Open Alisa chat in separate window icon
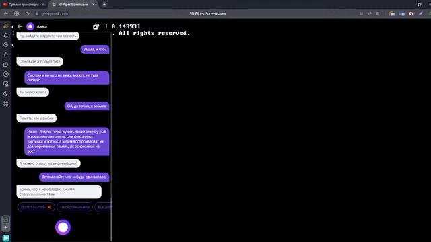431x242 pixels. coord(96,26)
